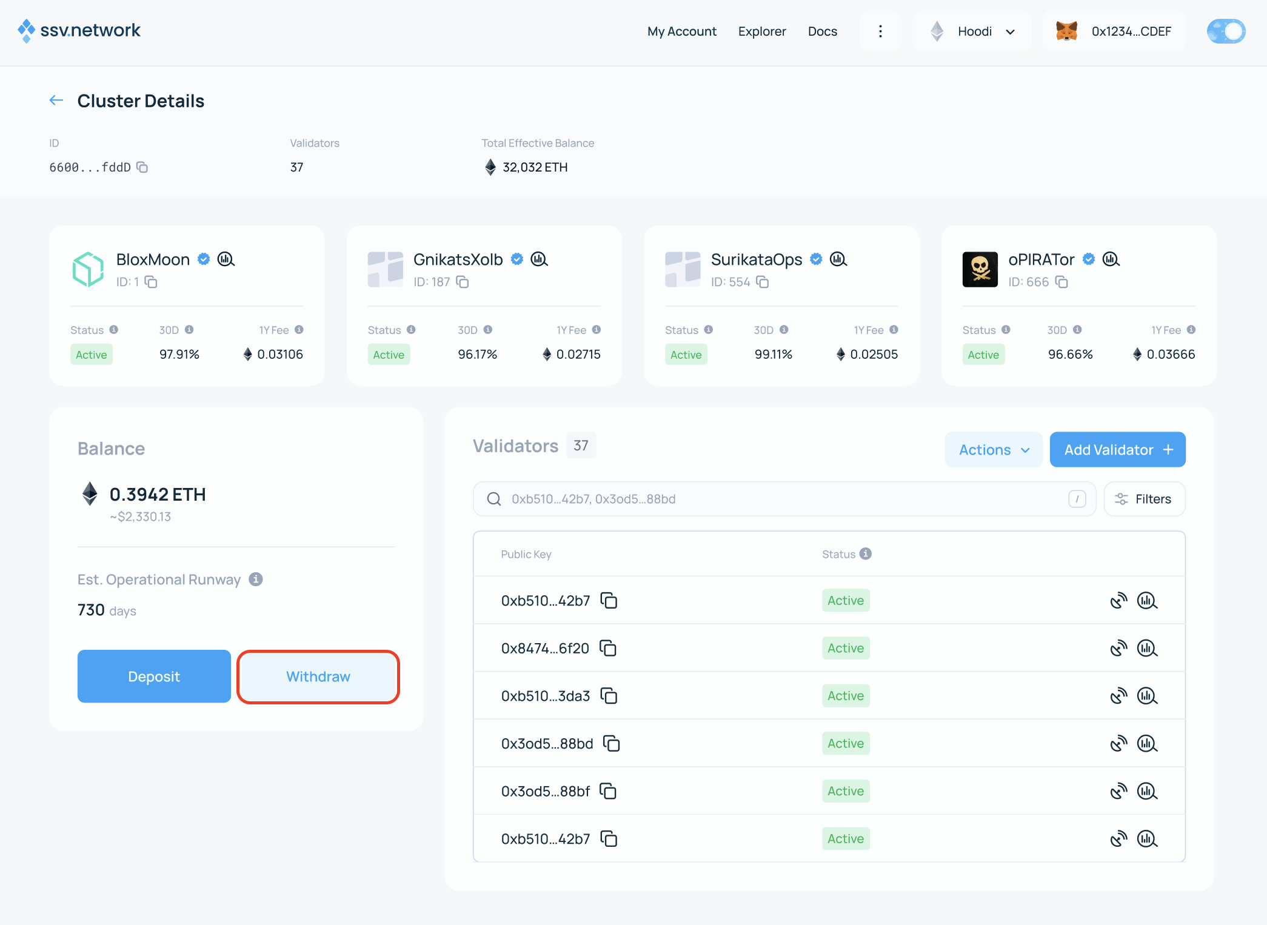Click the back arrow next to Cluster Details
The image size is (1267, 925).
(56, 100)
